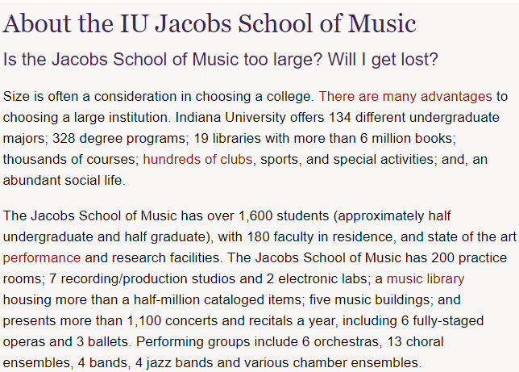
Task: Visit the "performance" hyperlink
Action: [41, 258]
